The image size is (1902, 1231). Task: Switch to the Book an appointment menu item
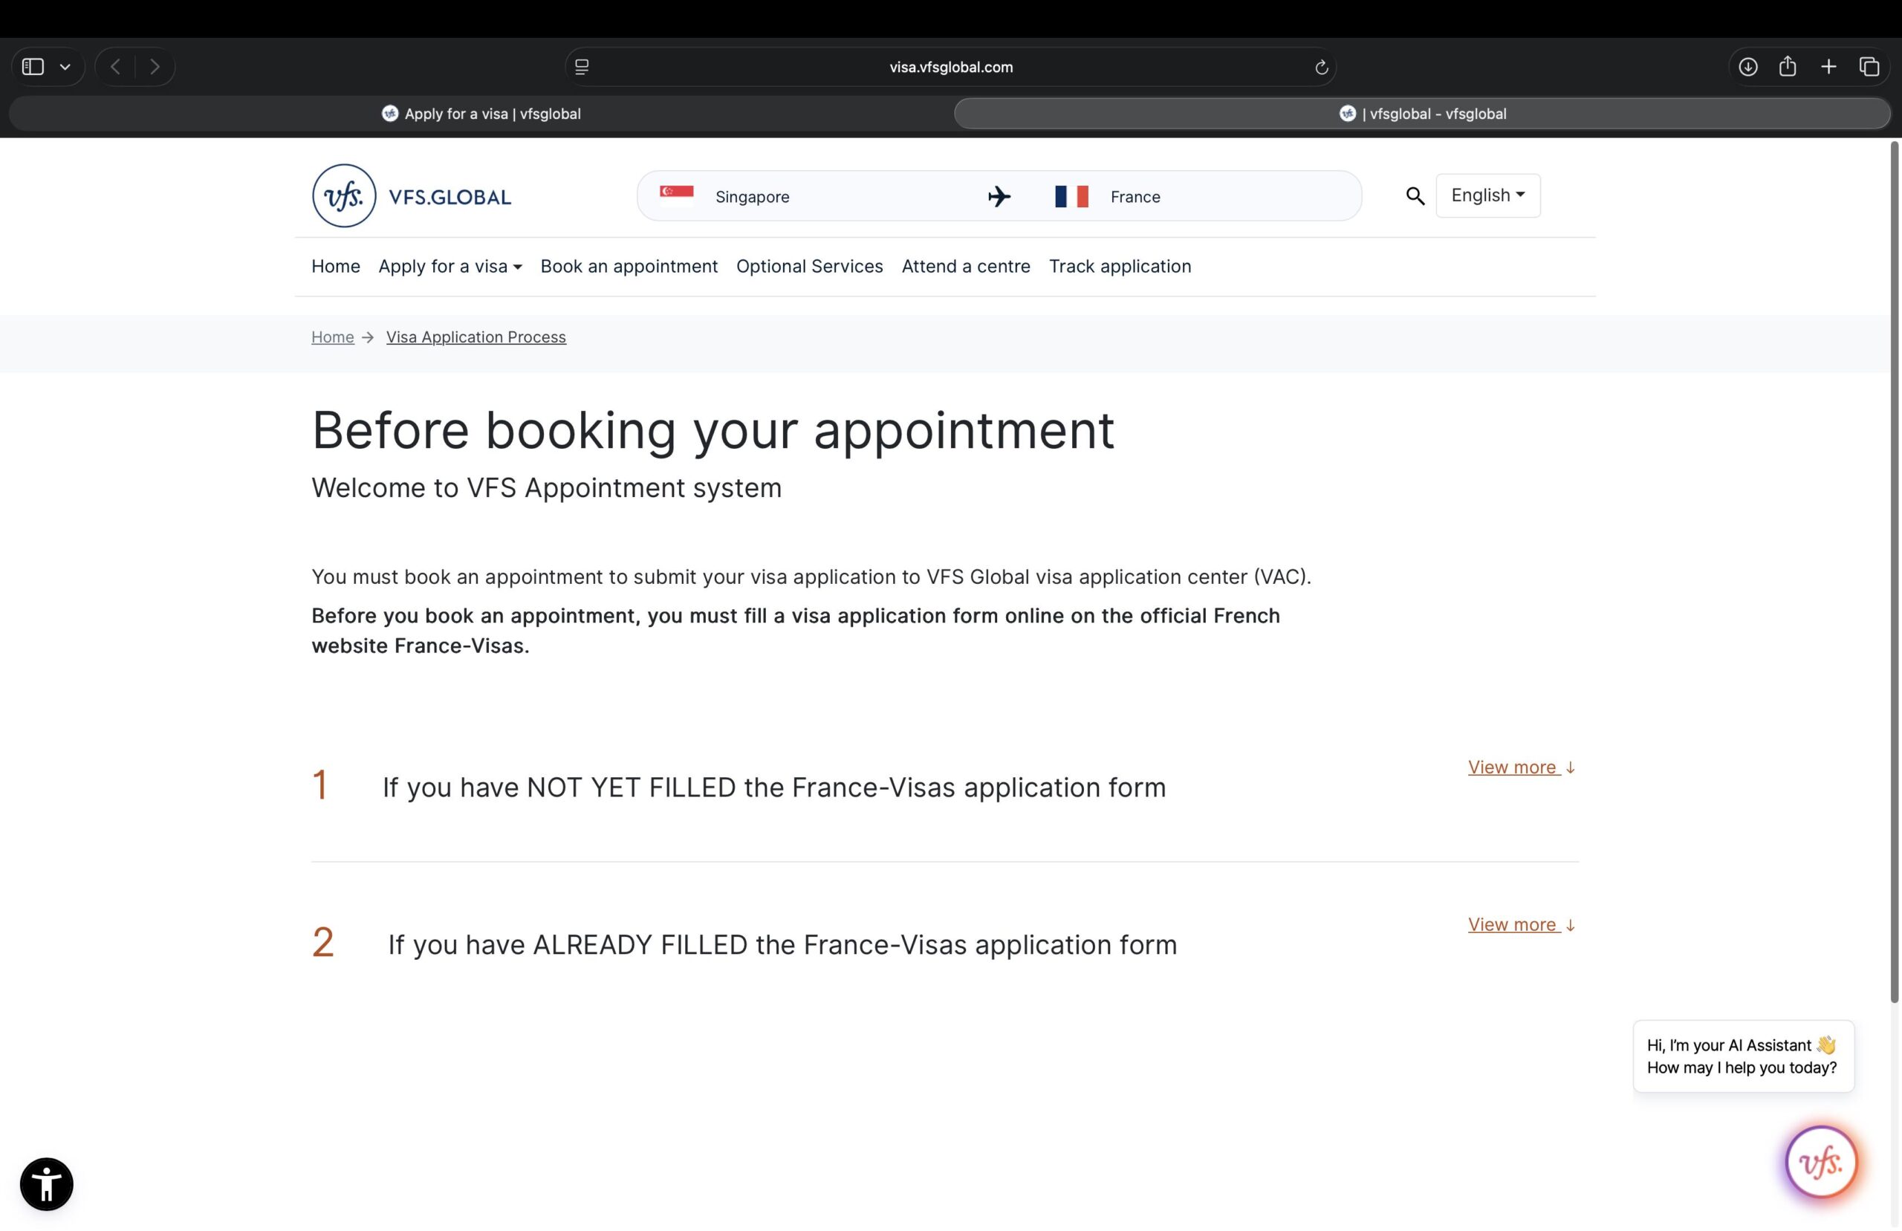pyautogui.click(x=629, y=266)
